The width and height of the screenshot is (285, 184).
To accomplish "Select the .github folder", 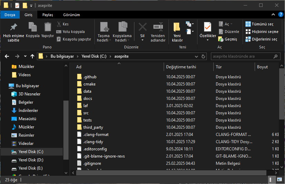I will coord(90,77).
